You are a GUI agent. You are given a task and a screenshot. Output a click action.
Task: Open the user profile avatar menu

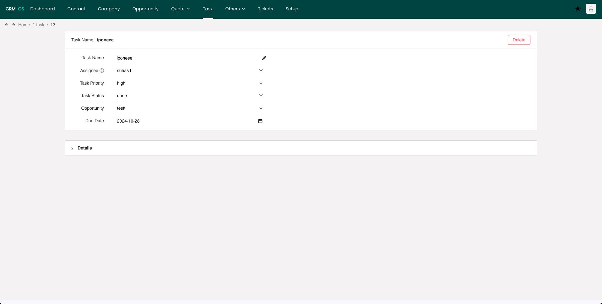(591, 9)
